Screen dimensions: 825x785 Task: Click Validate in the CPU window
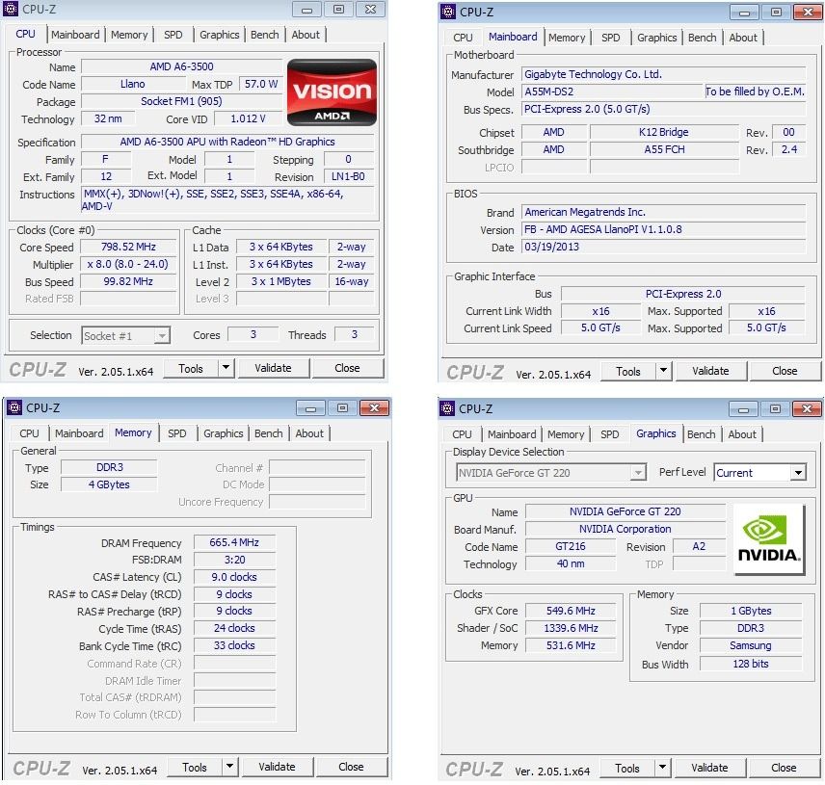tap(273, 368)
